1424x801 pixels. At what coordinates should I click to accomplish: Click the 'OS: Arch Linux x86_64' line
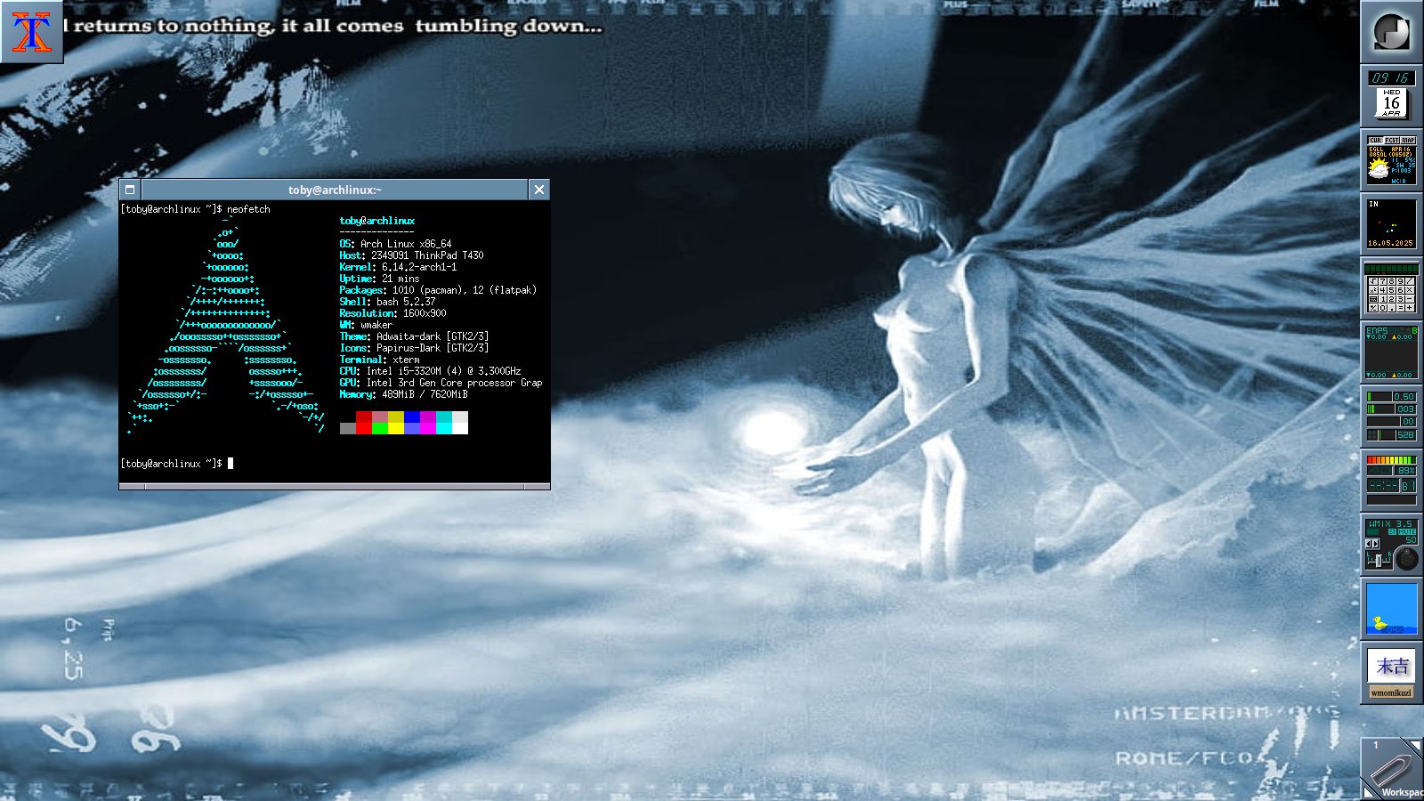(395, 244)
